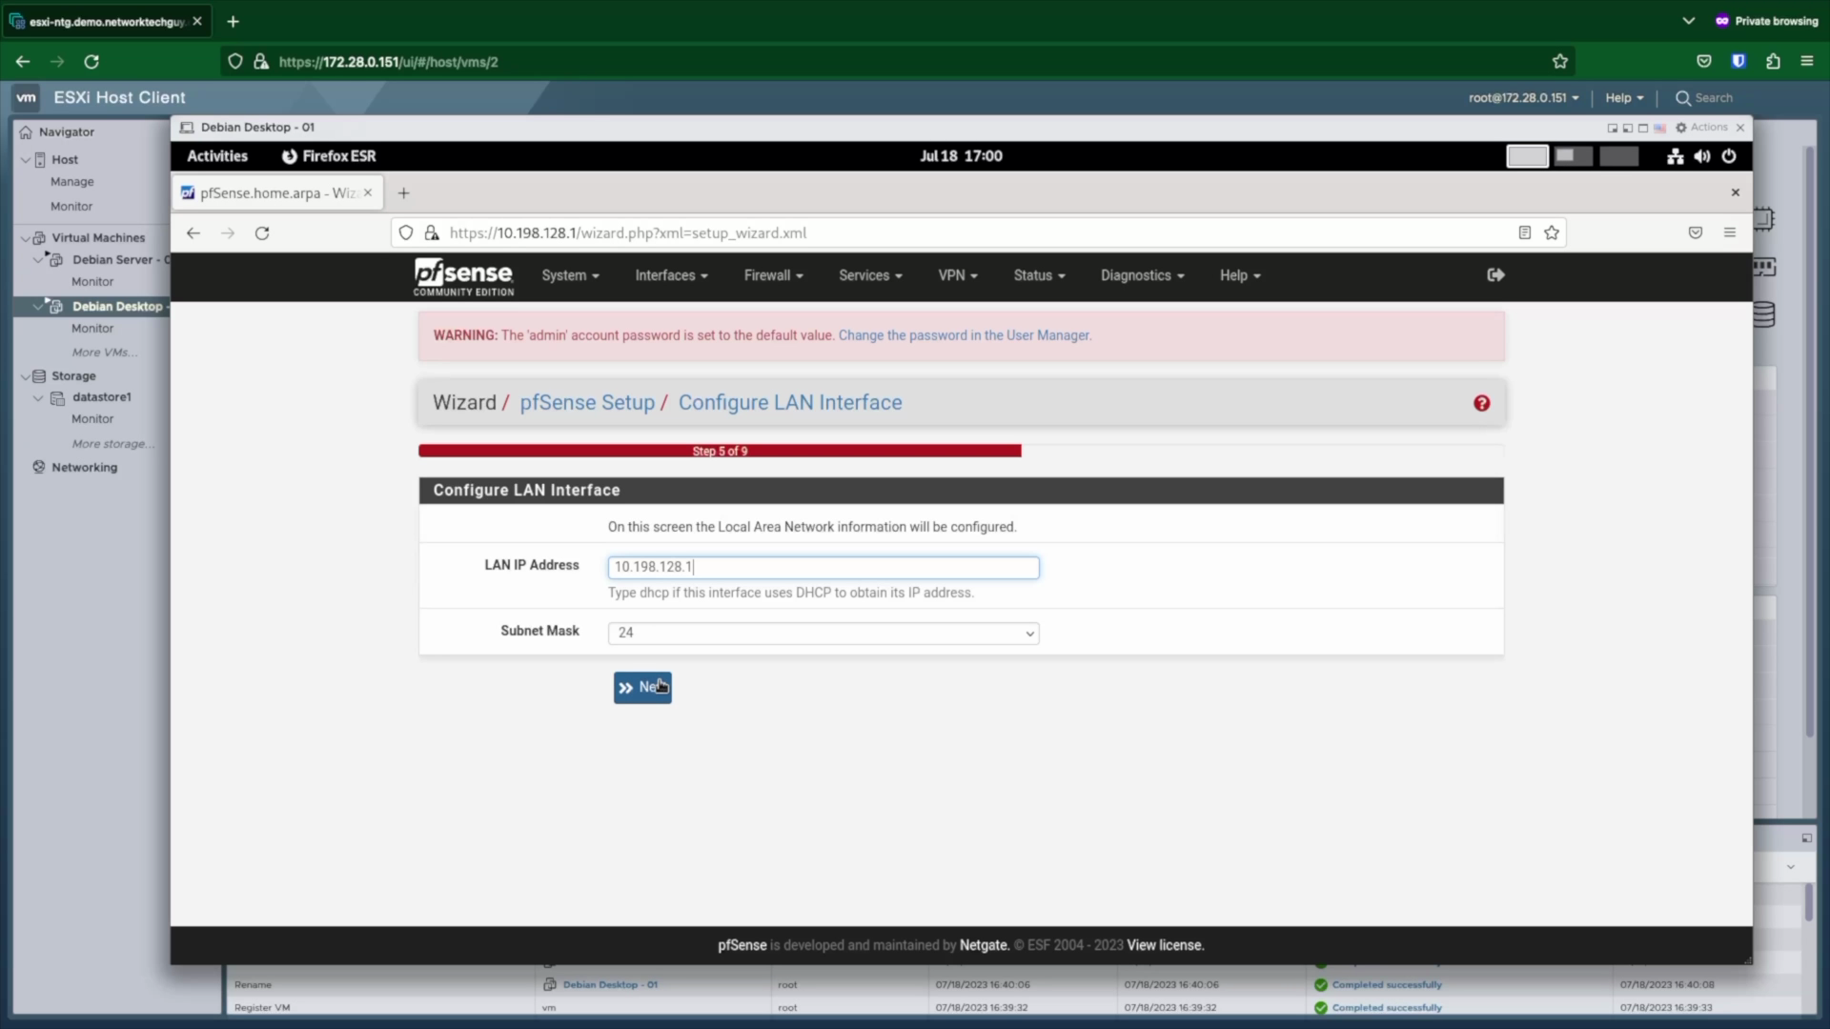
Task: Open the Interfaces menu in pfSense
Action: tap(671, 275)
